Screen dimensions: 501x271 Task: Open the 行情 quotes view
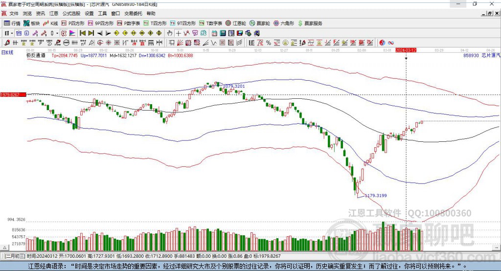click(12, 23)
